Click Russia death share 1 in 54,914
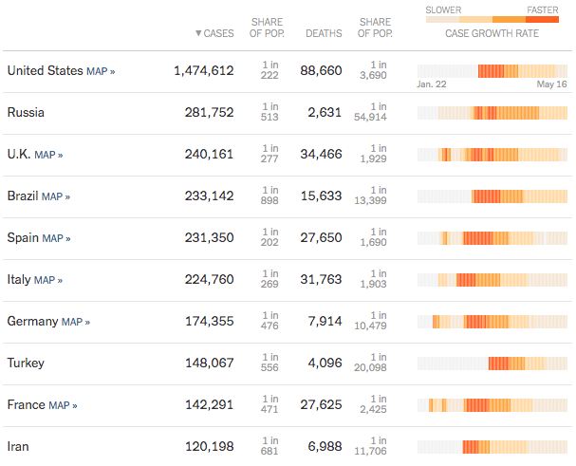 [370, 112]
